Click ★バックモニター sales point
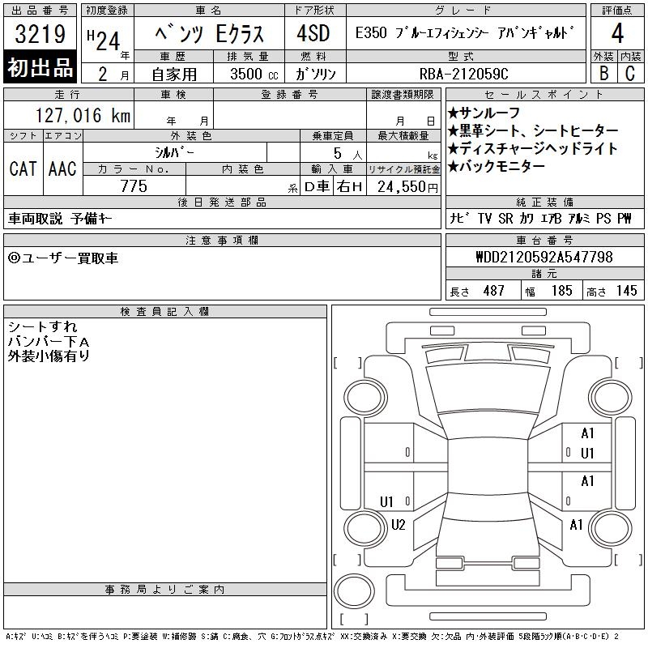Viewport: 648px width, 648px height. (x=497, y=167)
